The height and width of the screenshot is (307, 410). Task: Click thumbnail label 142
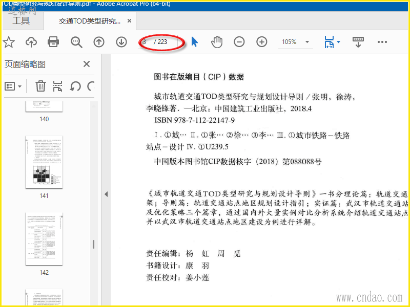tap(44, 273)
